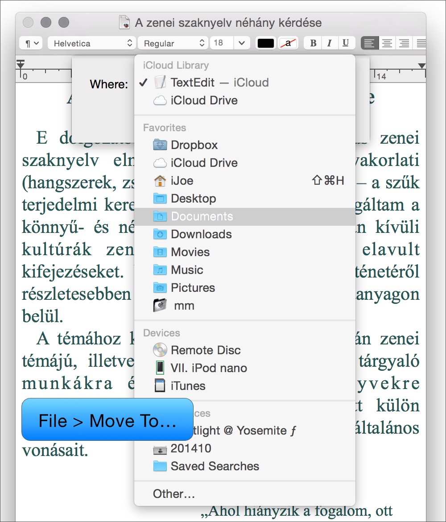This screenshot has width=446, height=522.
Task: Select TextEdit — iCloud location
Action: (x=245, y=83)
